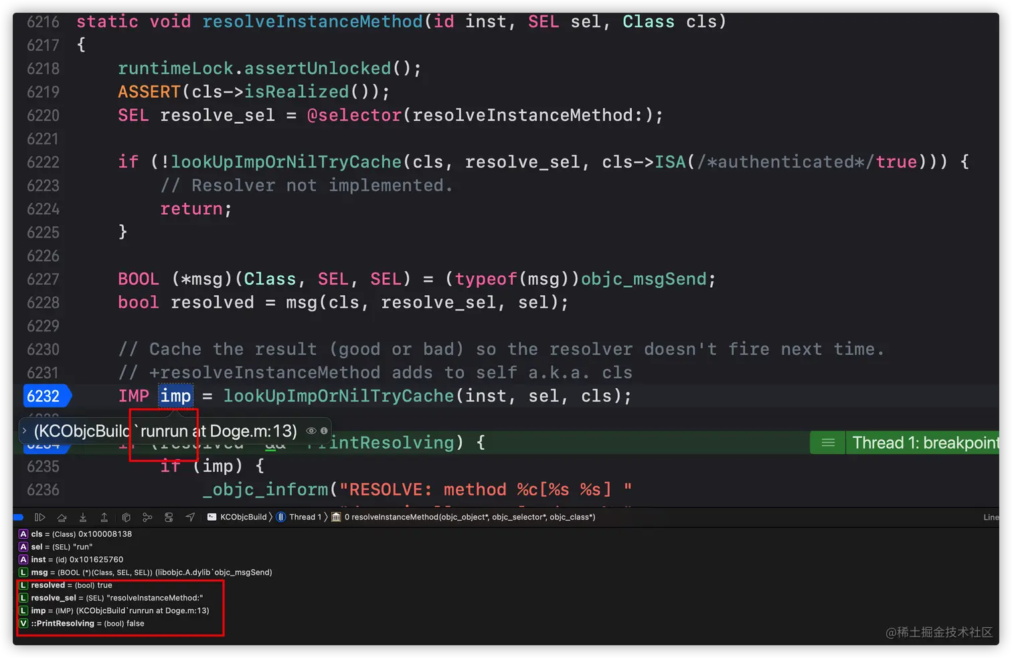The width and height of the screenshot is (1012, 658).
Task: Step out of the current function
Action: [104, 517]
